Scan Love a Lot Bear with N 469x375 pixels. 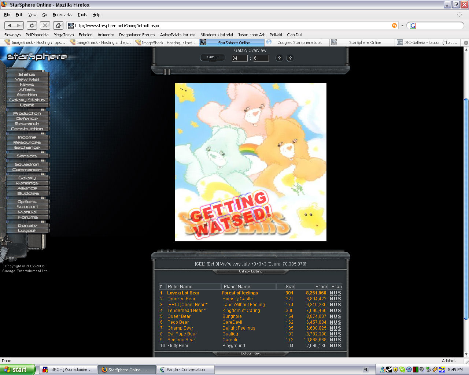331,293
